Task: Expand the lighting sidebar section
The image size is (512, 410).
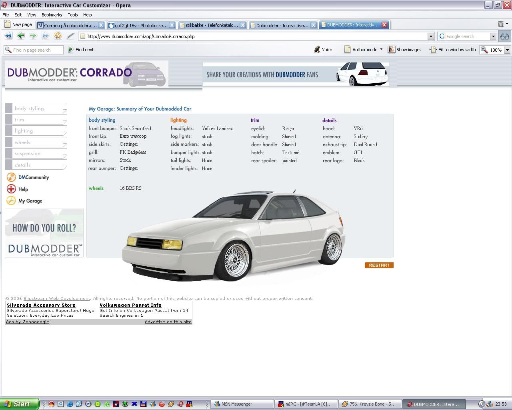Action: 36,131
